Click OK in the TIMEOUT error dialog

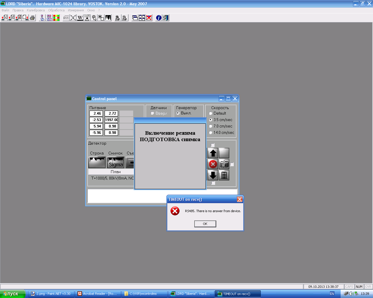[x=205, y=224]
